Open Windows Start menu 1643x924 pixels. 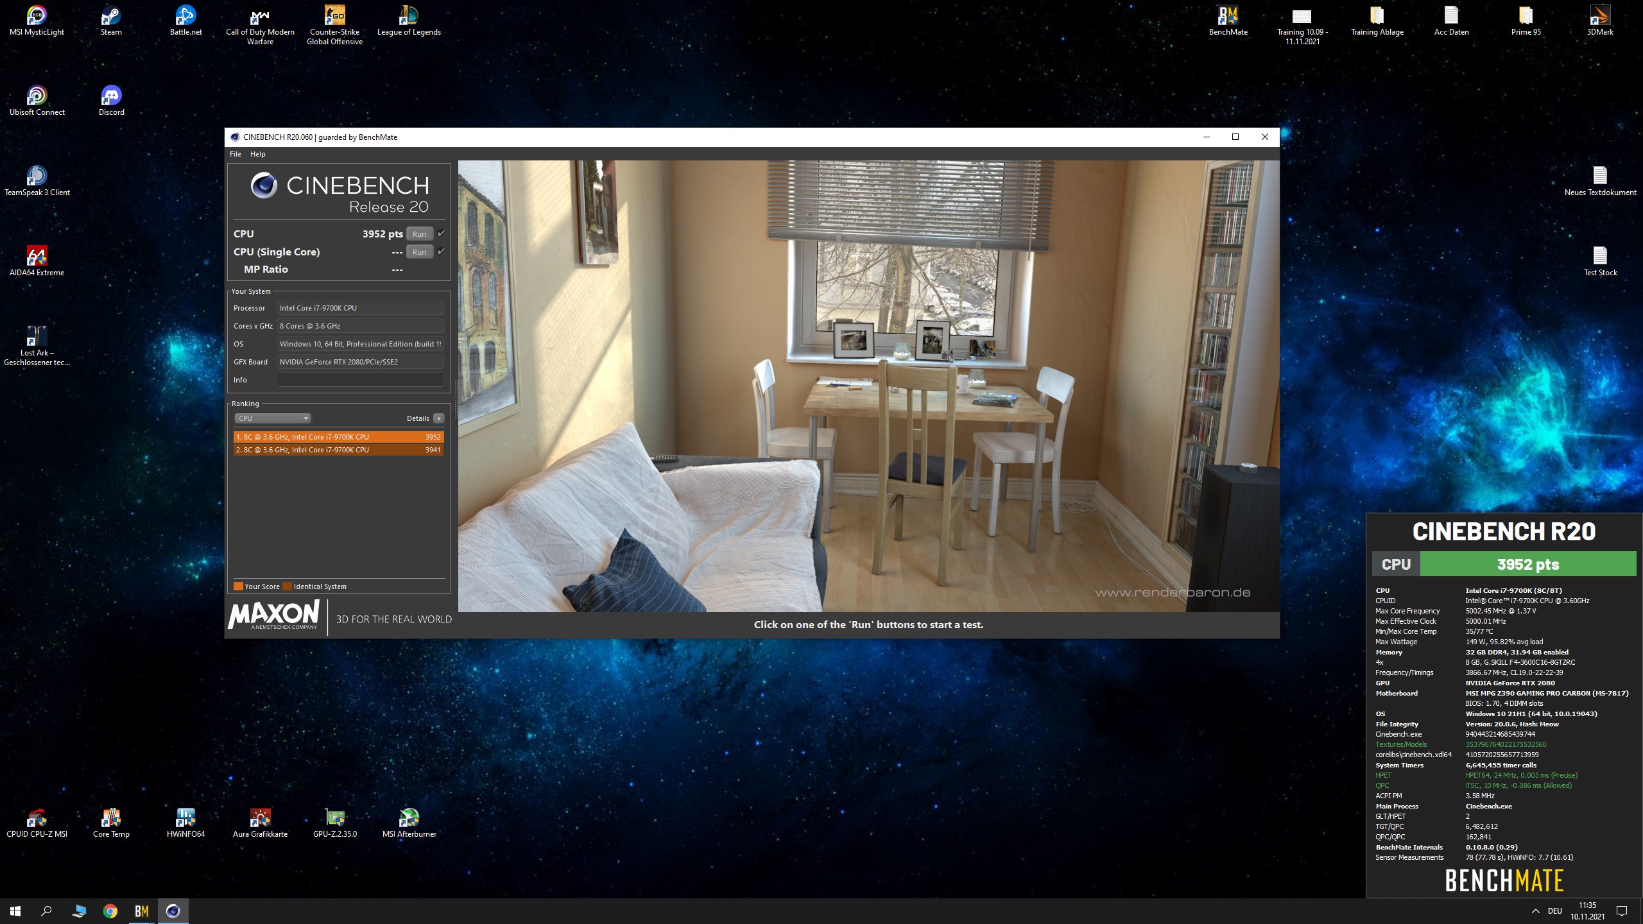coord(15,911)
